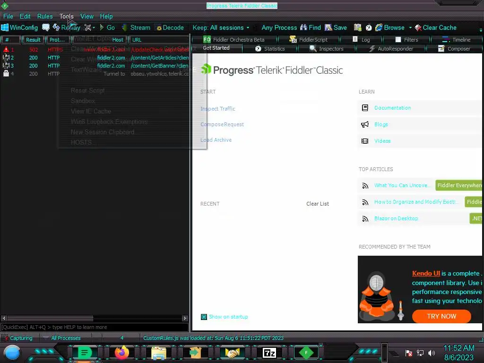This screenshot has height=363, width=484.
Task: Select session 4 Tunnel to row
Action: coord(95,73)
